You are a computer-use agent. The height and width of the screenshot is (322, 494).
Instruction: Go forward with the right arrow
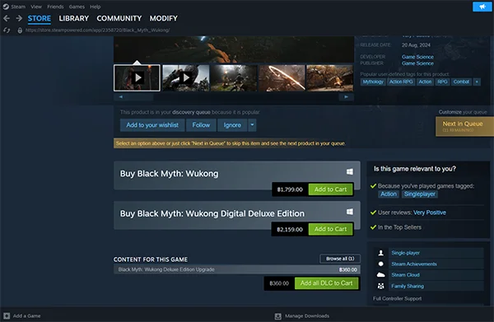tap(19, 18)
